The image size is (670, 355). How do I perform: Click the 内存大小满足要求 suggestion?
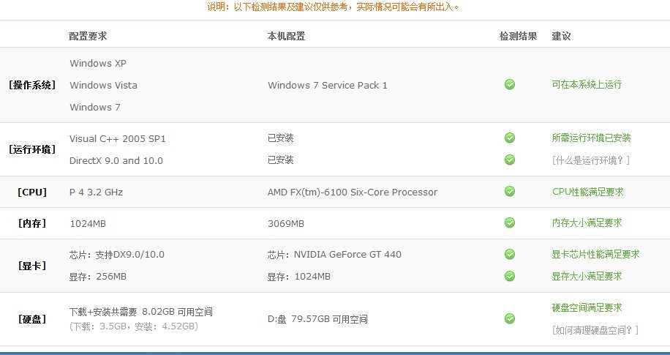point(587,223)
